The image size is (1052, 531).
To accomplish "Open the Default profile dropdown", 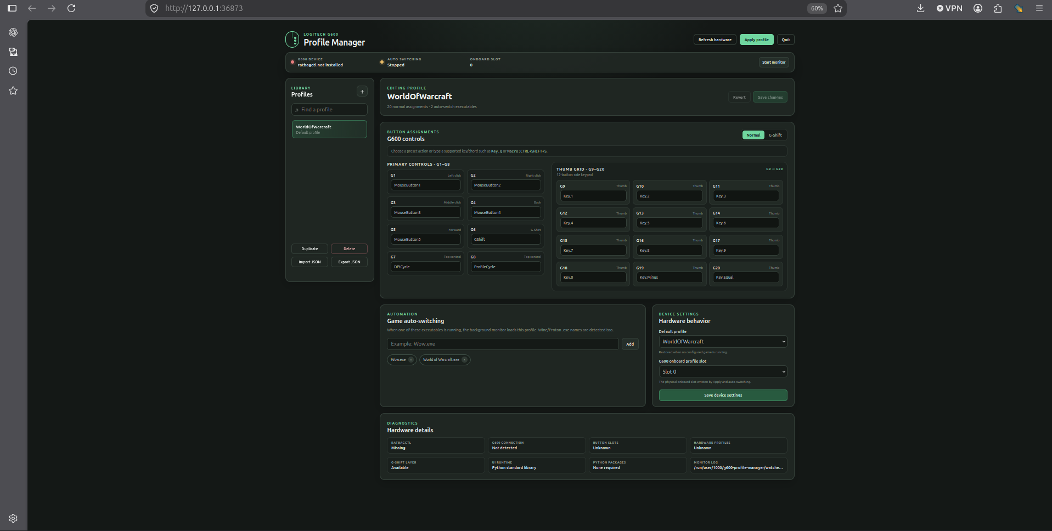I will click(x=723, y=341).
